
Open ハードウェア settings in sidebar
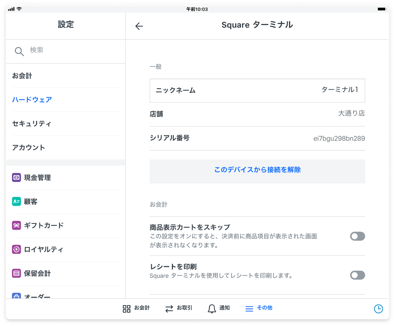pos(32,100)
